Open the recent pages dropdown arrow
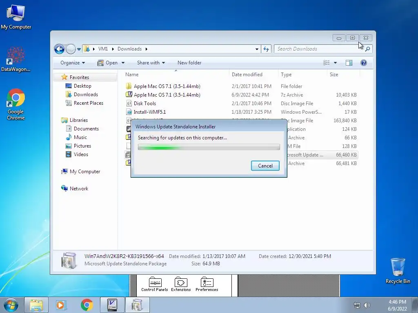The height and width of the screenshot is (313, 418). [x=79, y=49]
